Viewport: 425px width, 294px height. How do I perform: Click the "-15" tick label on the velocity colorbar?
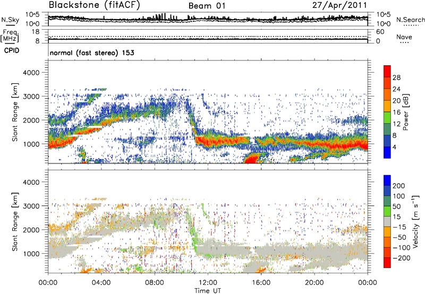(399, 227)
